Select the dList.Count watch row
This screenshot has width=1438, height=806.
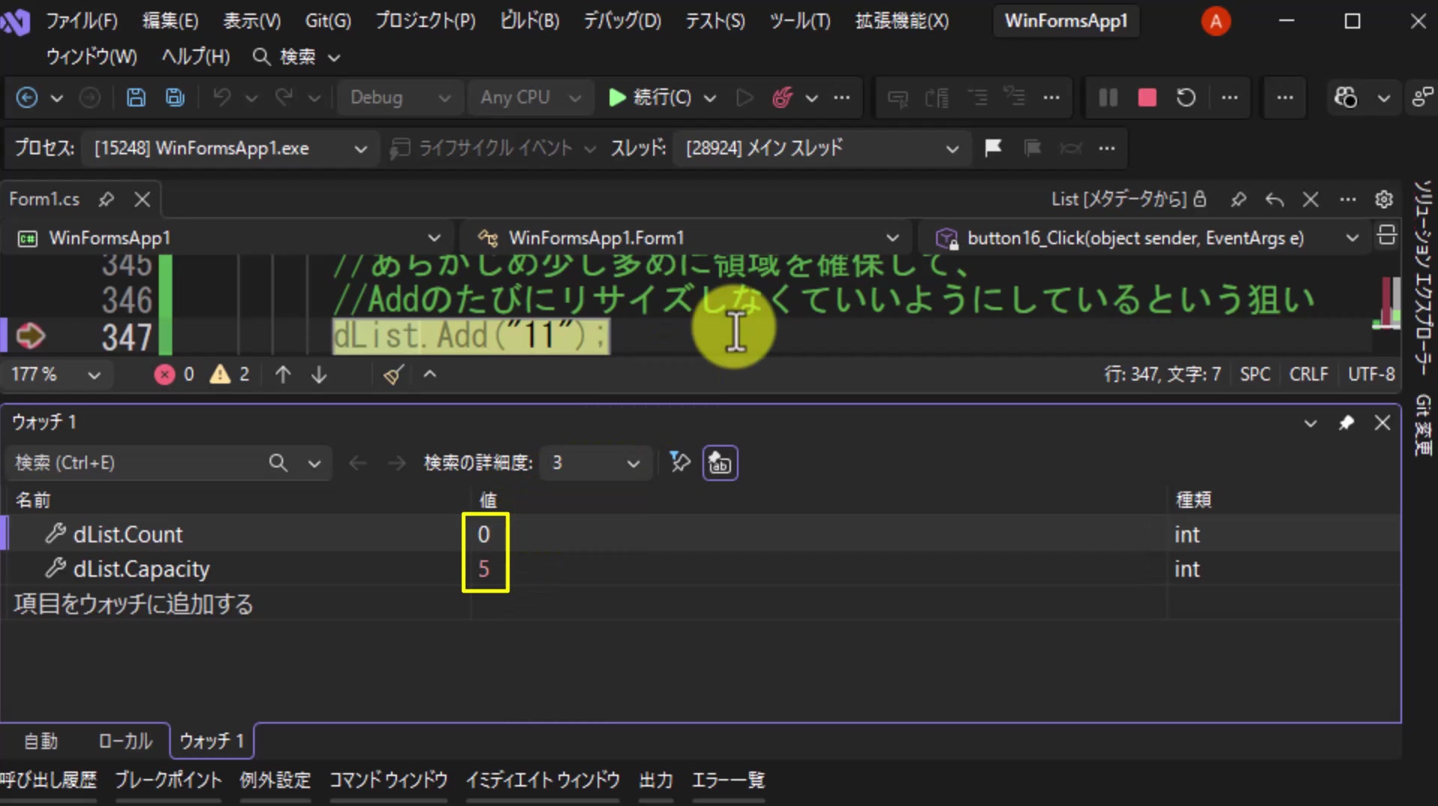pos(700,534)
